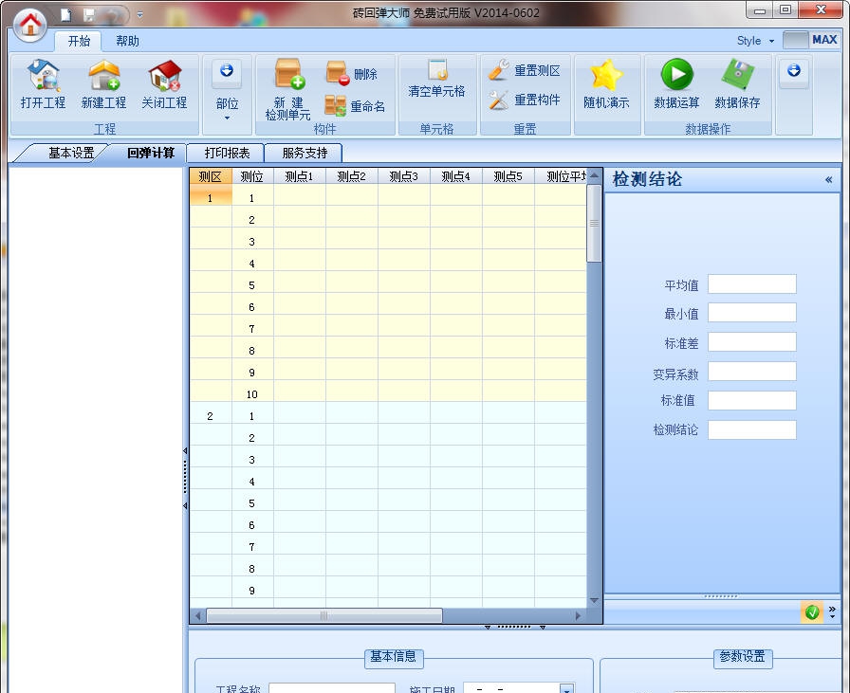Click the lower splitter arrow on left pane
Image resolution: width=850 pixels, height=693 pixels.
185,505
